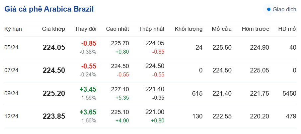The height and width of the screenshot is (134, 301).
Task: Click the Cao nhất column header
Action: click(x=117, y=29)
